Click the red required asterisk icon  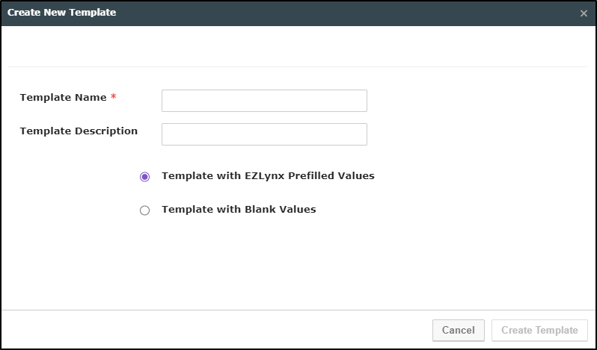114,98
